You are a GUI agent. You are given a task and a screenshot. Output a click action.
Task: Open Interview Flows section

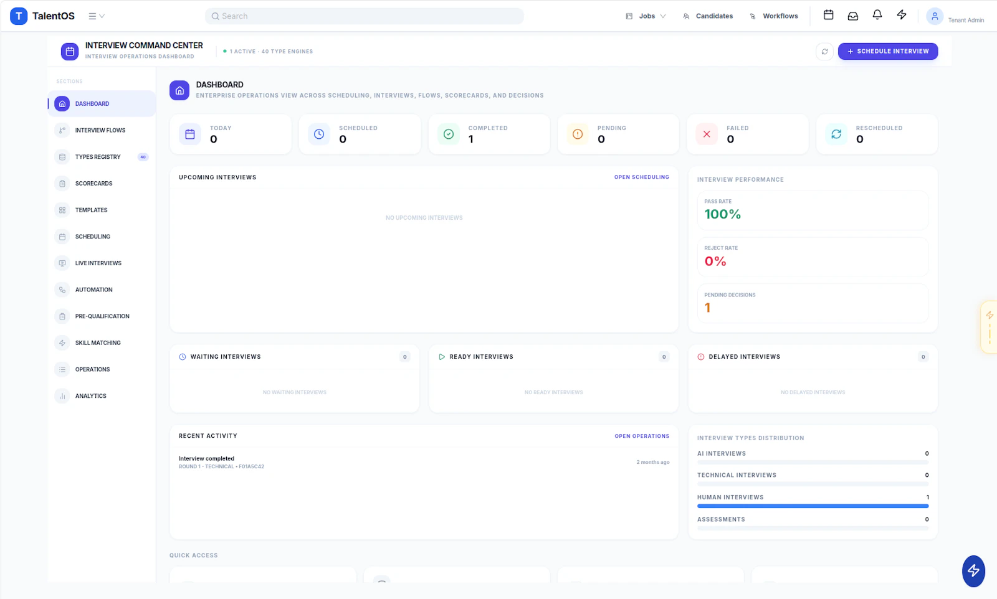pos(102,130)
